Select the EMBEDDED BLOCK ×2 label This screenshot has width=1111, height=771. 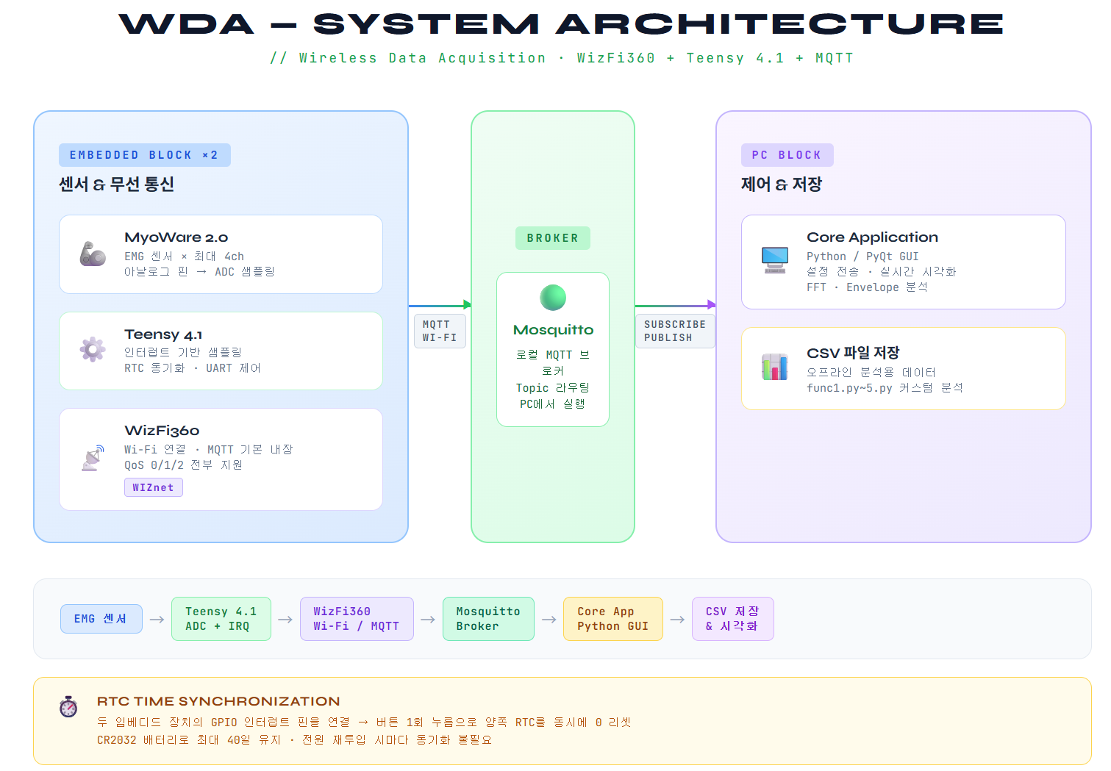144,155
